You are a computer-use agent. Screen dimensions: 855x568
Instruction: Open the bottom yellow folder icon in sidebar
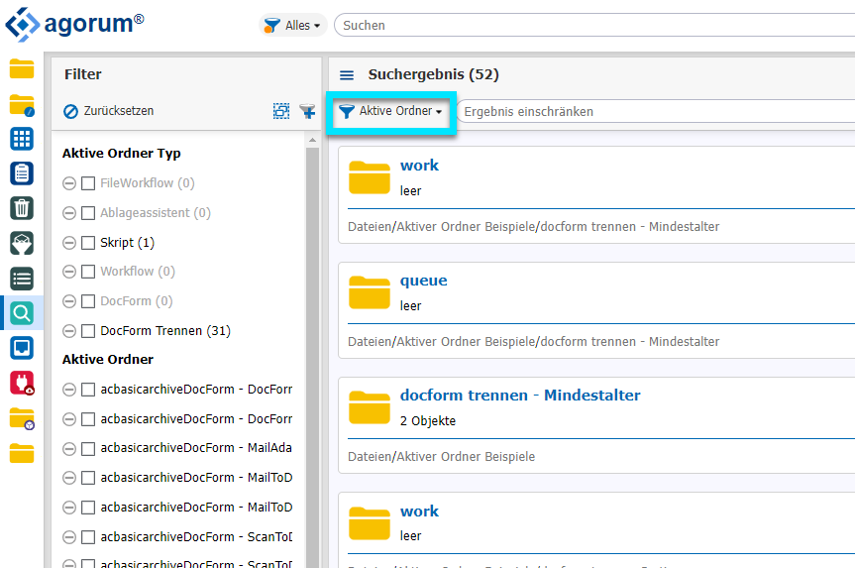click(22, 453)
